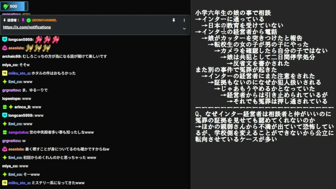Click miiku_sto_a's name on the ホタル message
Viewport: 336px width, 189px height.
coord(19,73)
